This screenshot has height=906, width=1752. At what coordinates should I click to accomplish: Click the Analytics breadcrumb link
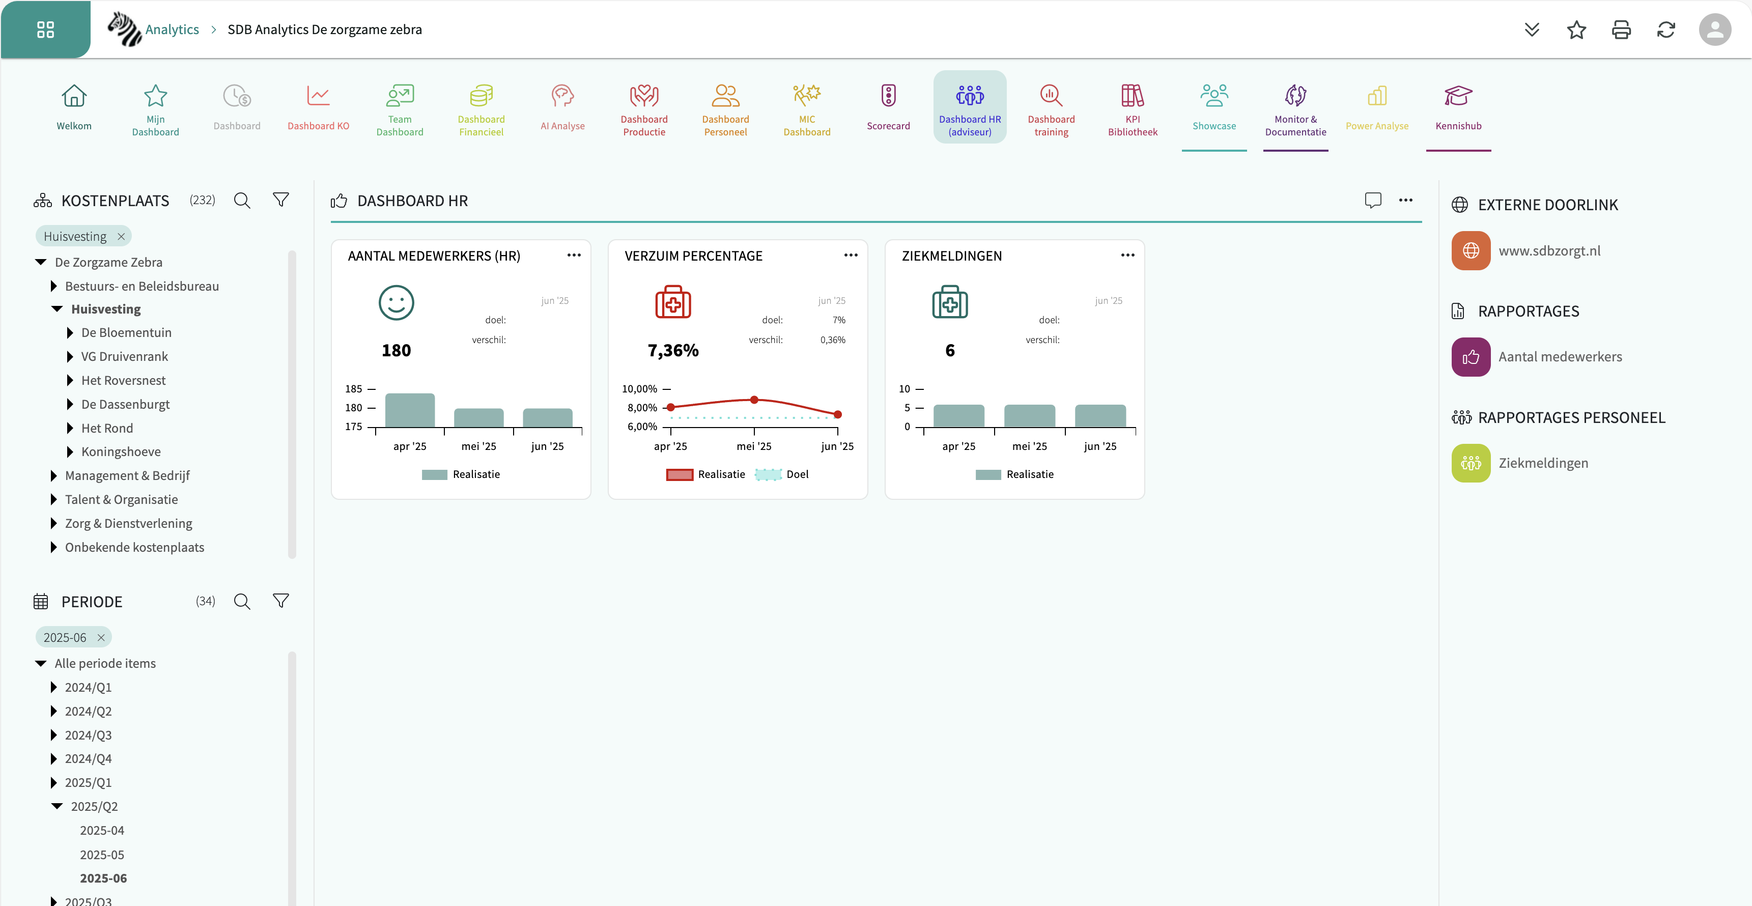coord(172,29)
